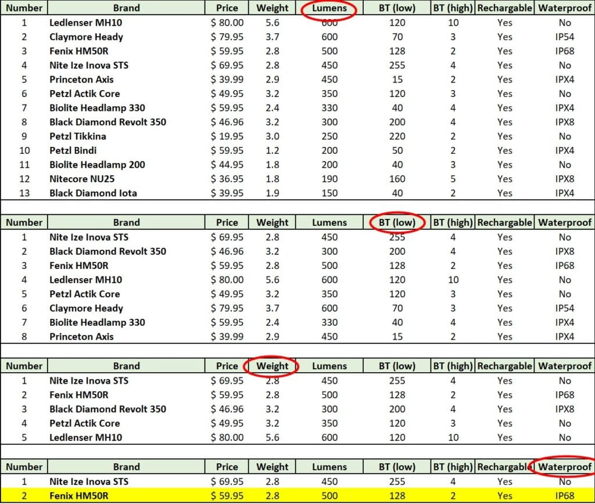The width and height of the screenshot is (595, 504).
Task: Click the 3.0 weight of Petzl Tikkina
Action: [x=273, y=136]
